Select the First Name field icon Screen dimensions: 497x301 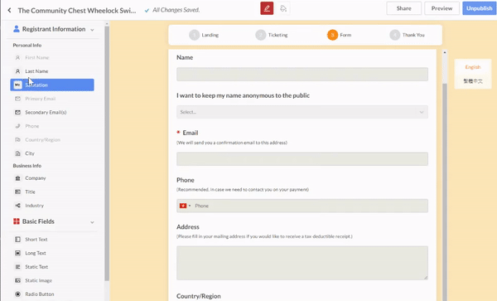click(x=17, y=57)
